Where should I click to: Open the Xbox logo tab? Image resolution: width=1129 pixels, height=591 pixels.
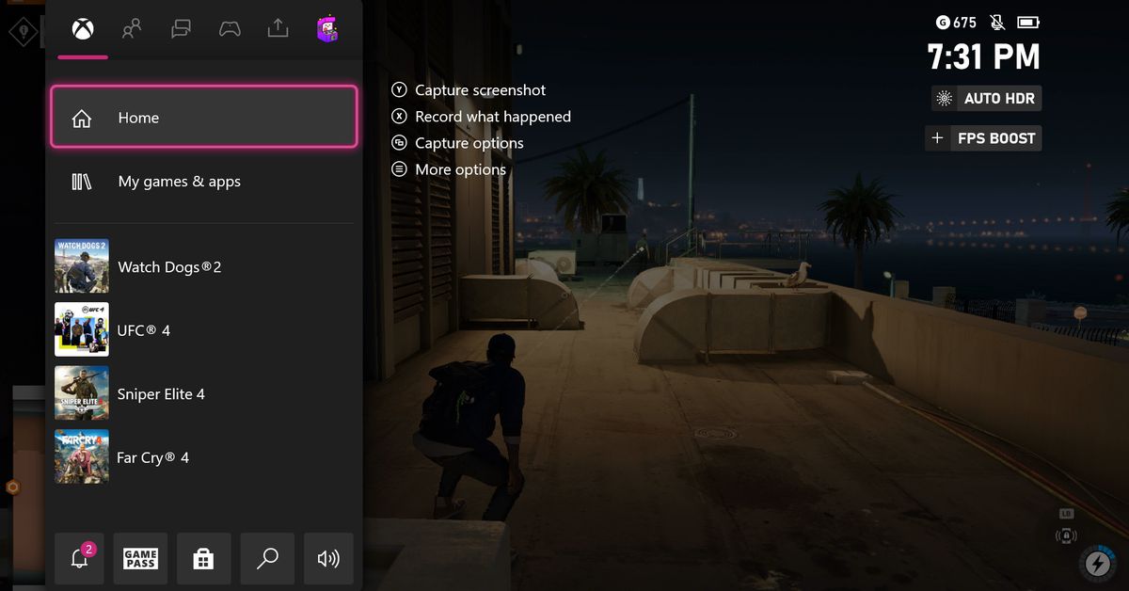pyautogui.click(x=83, y=29)
